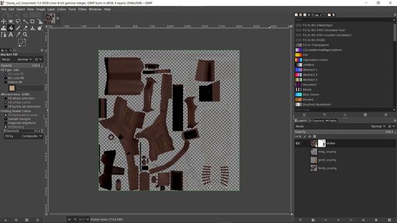Select the Abstract 2 gradient
The width and height of the screenshot is (397, 223).
306,74
